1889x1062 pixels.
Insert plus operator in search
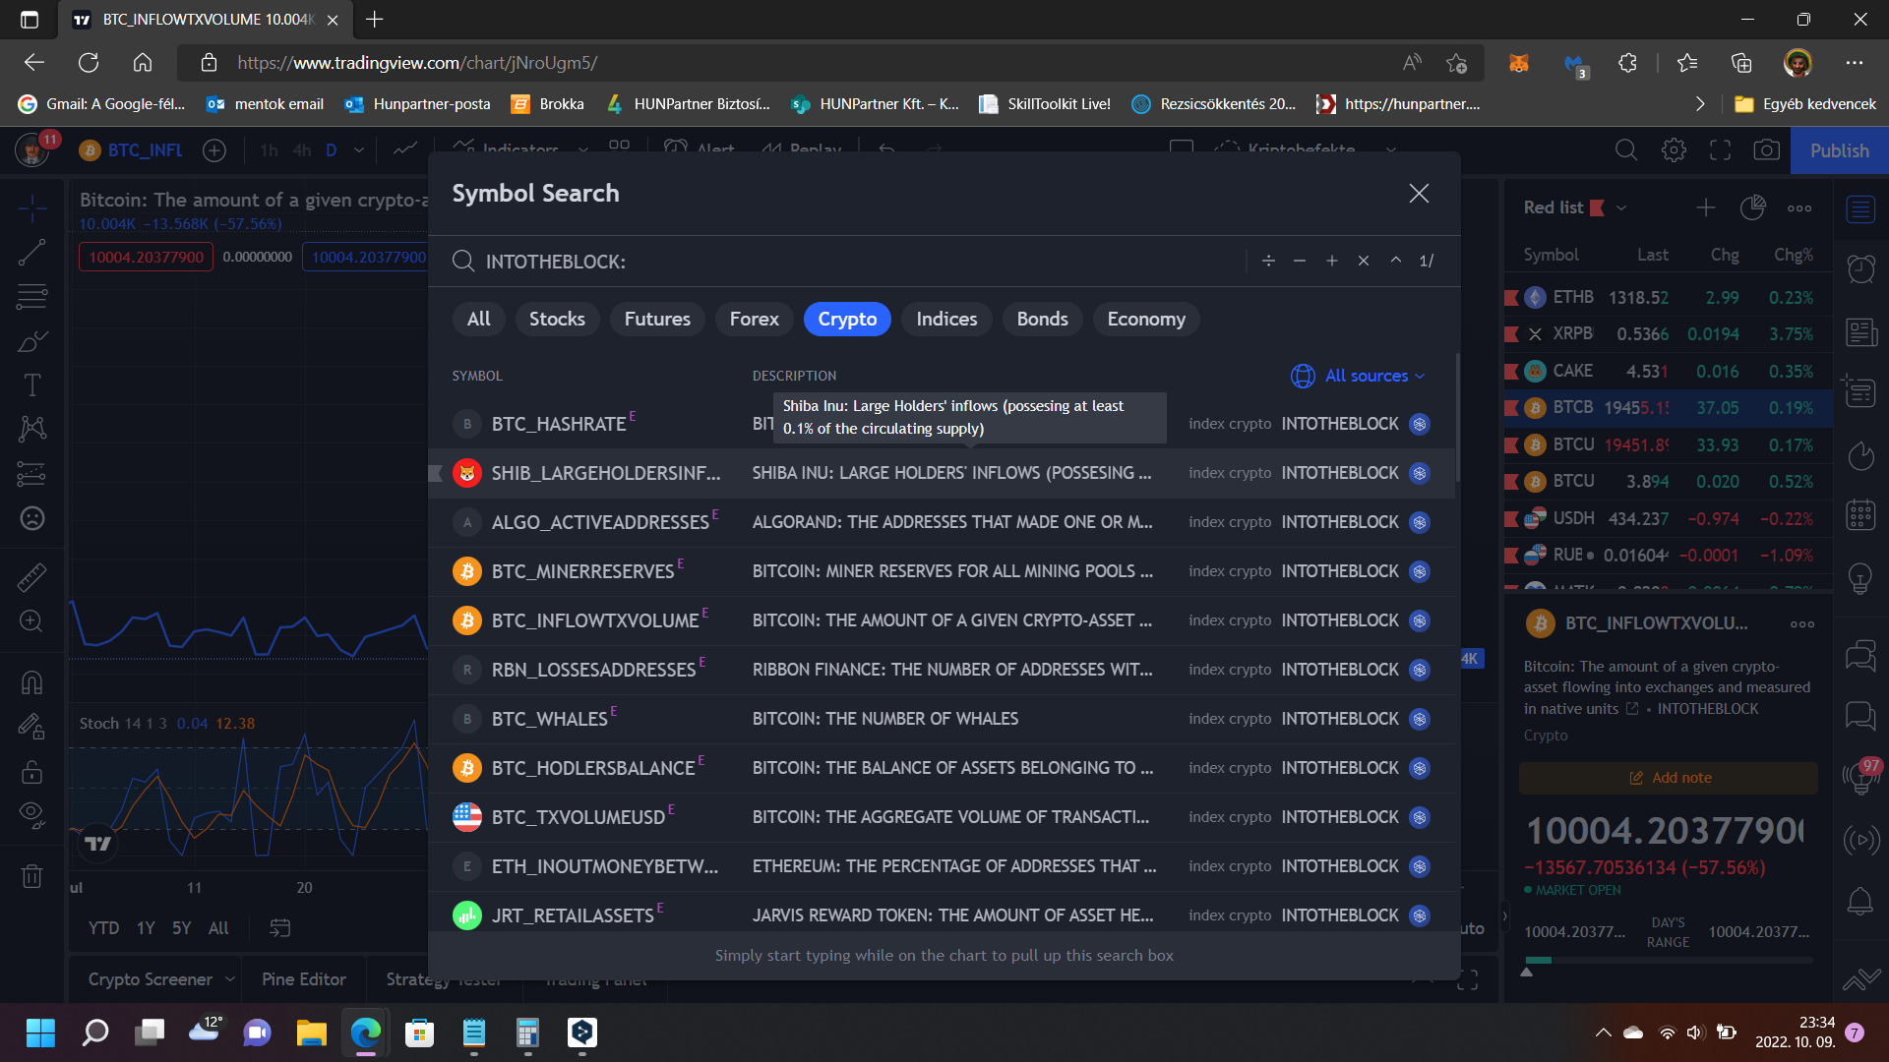1331,261
